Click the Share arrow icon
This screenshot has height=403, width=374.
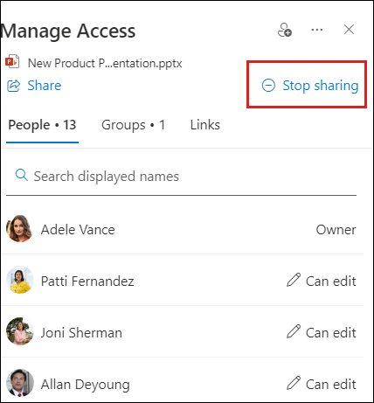pyautogui.click(x=13, y=86)
